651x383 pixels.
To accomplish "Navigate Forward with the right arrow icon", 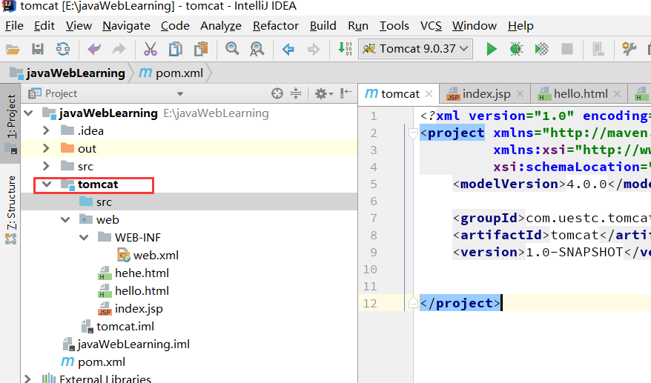I will 314,50.
